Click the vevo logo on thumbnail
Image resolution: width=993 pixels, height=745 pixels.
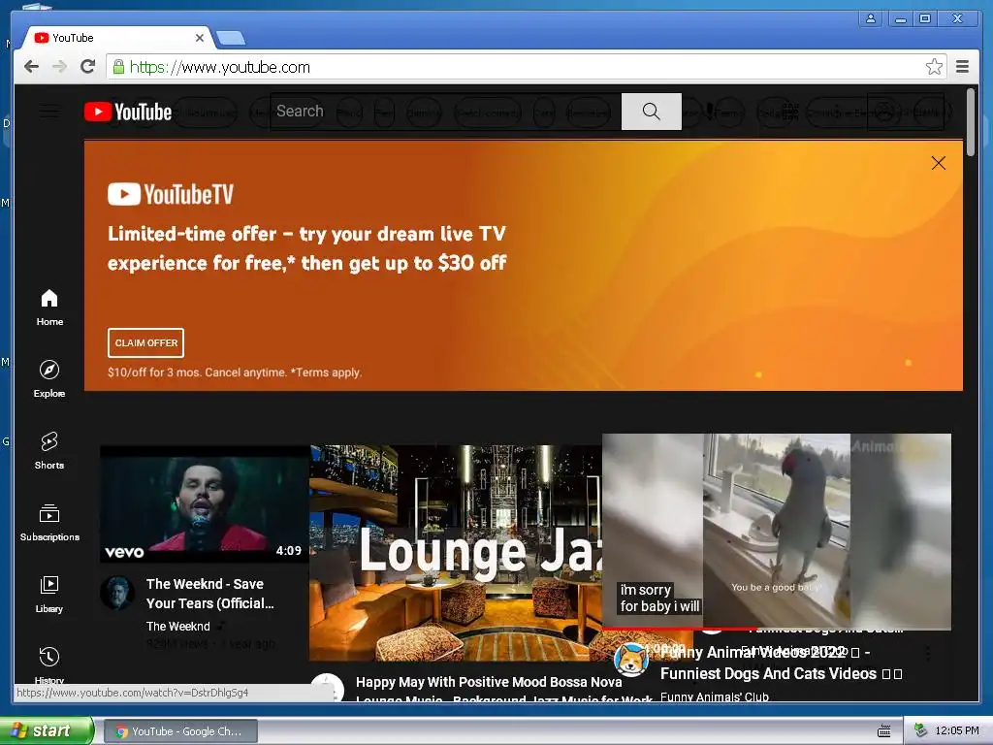124,552
